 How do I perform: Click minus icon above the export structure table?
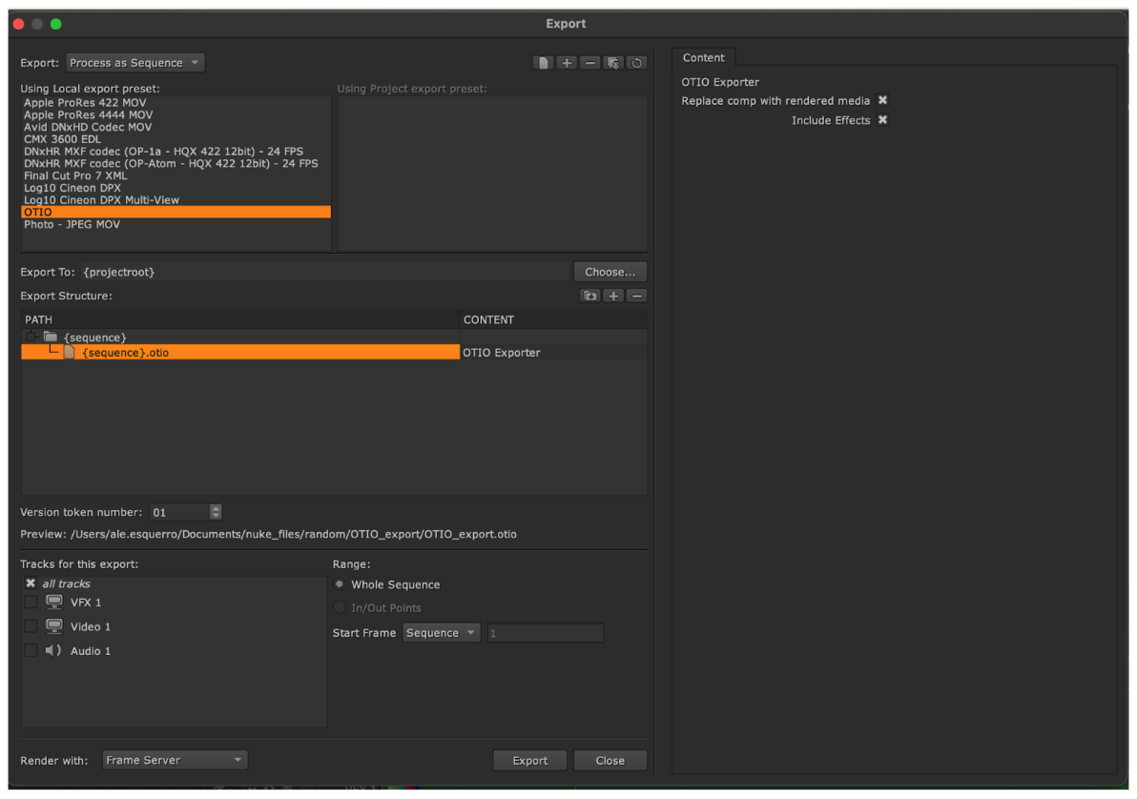[637, 297]
